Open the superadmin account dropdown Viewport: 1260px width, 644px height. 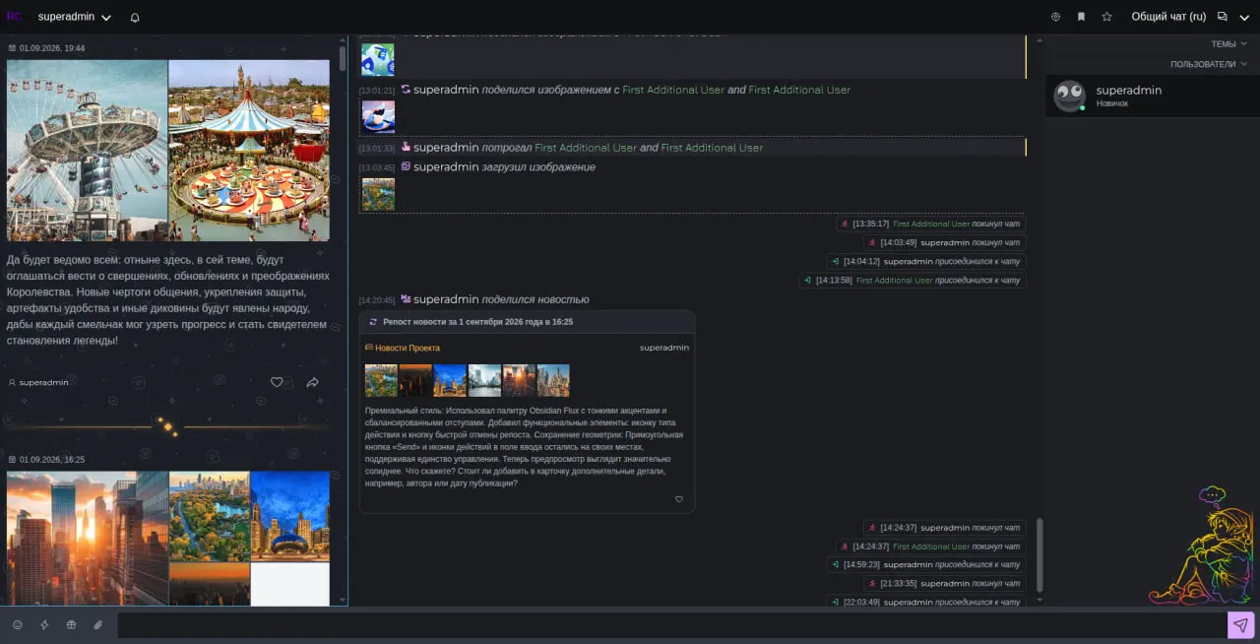pyautogui.click(x=75, y=17)
